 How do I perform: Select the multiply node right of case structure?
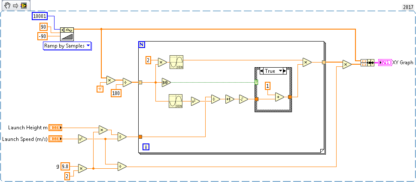point(307,62)
